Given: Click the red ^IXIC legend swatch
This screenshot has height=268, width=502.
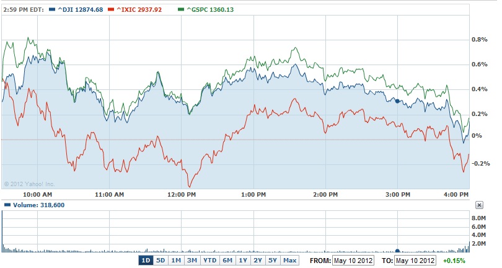Looking at the screenshot, I should click(x=110, y=9).
